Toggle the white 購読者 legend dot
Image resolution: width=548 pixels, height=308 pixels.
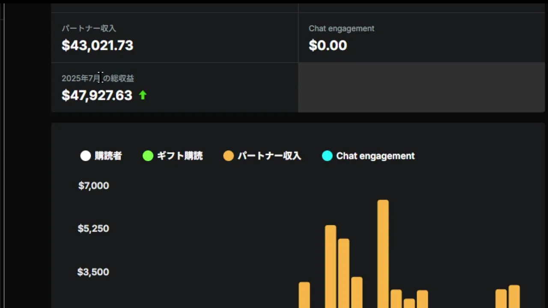pyautogui.click(x=86, y=156)
